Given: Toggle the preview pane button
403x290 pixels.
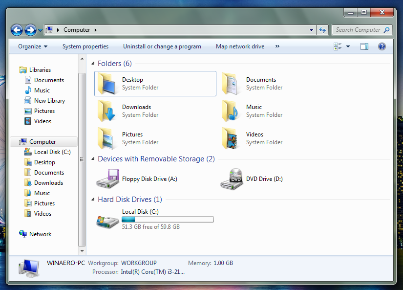Looking at the screenshot, I should pos(364,46).
